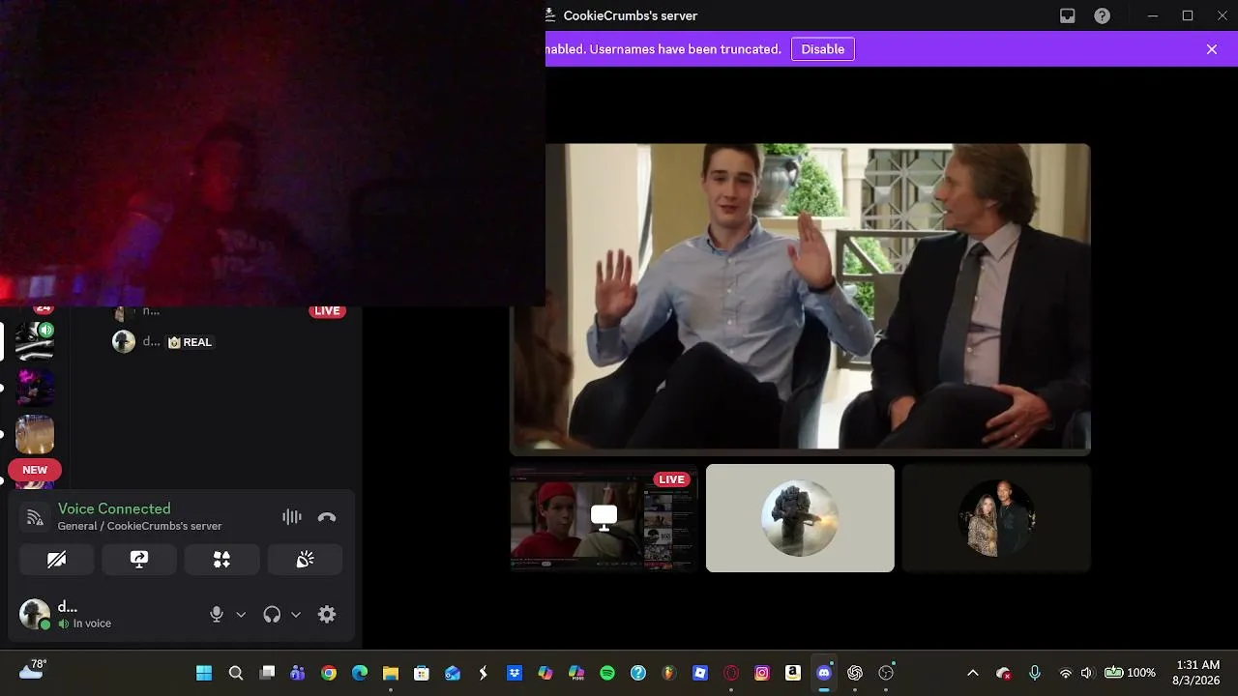Select the participant tile with the couple avatar
This screenshot has width=1238, height=696.
pyautogui.click(x=996, y=518)
